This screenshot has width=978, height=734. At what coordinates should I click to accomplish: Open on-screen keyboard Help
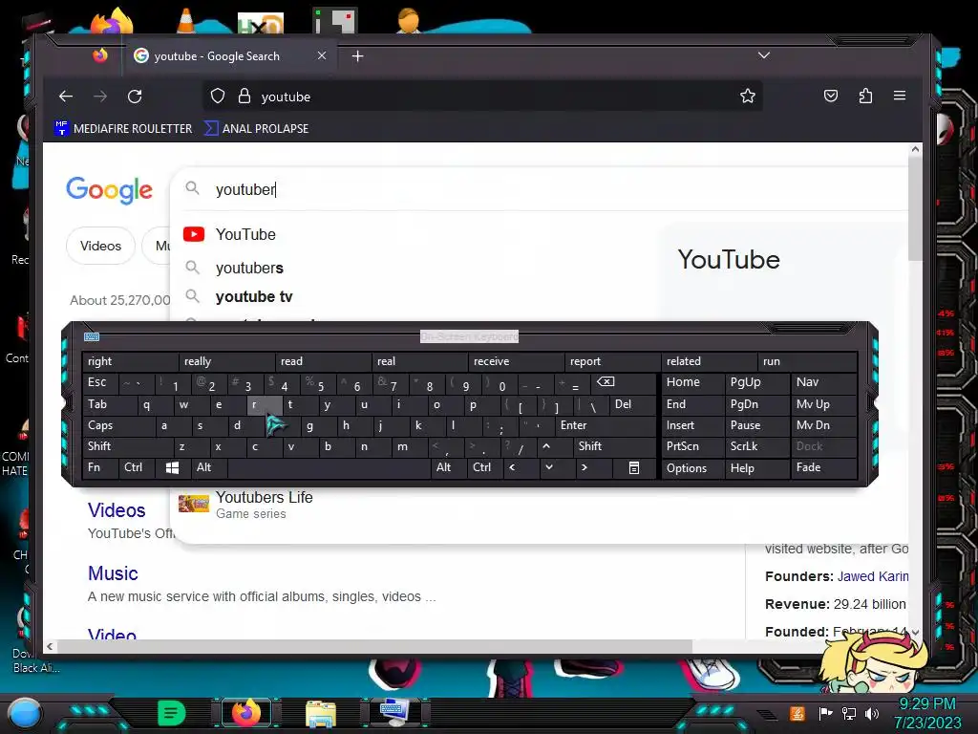756,468
